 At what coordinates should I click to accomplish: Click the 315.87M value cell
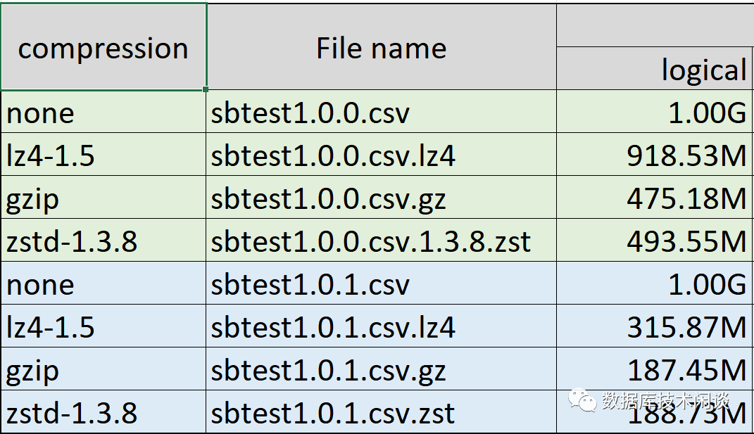tap(655, 327)
